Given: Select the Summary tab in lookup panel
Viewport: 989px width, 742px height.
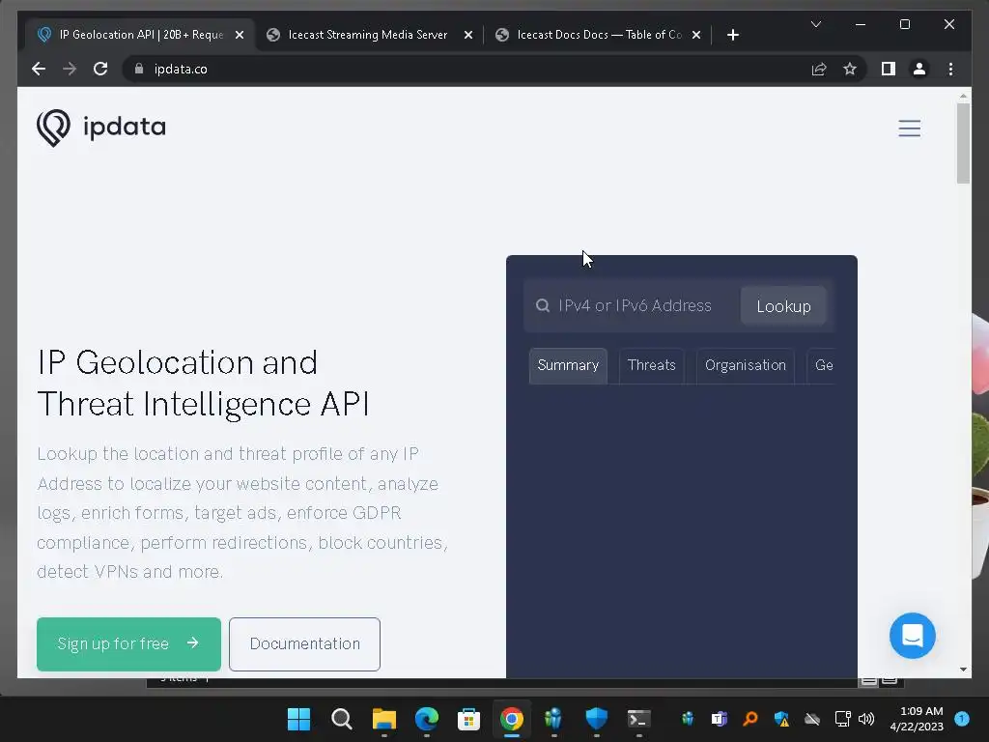Looking at the screenshot, I should pos(568,365).
